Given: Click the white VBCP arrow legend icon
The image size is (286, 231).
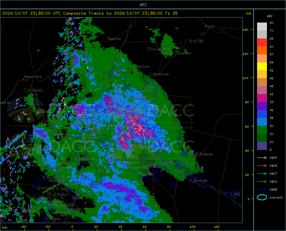Looking at the screenshot, I should pos(262,158).
